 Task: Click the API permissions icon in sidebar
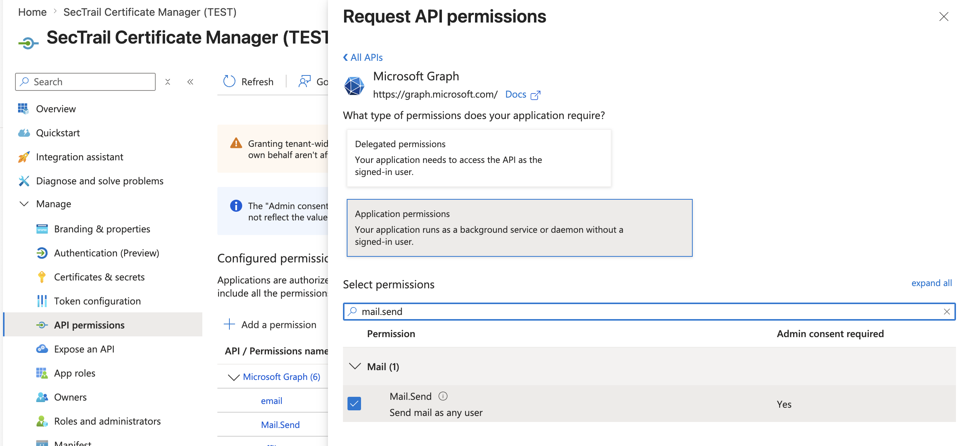(42, 325)
